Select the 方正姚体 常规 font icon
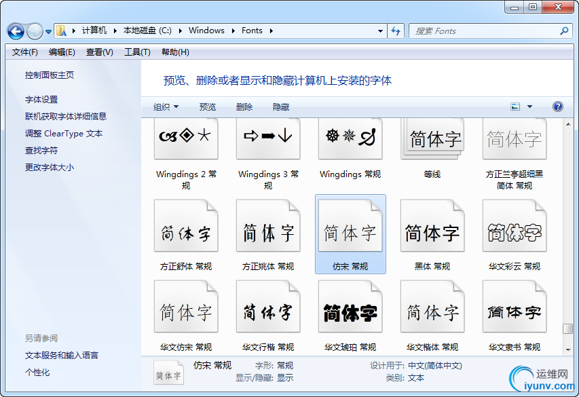Image resolution: width=579 pixels, height=397 pixels. (x=268, y=225)
